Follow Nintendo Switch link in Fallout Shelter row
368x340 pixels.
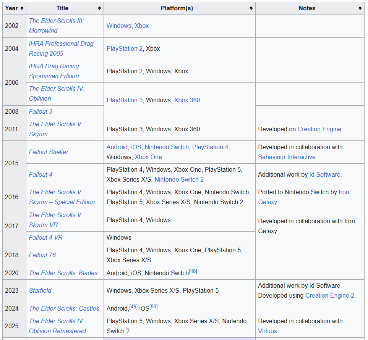coord(167,147)
